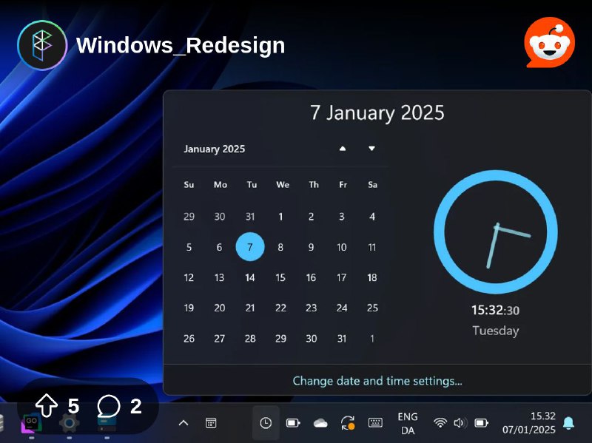Select day 26 in the calendar
The width and height of the screenshot is (592, 443).
click(x=189, y=339)
